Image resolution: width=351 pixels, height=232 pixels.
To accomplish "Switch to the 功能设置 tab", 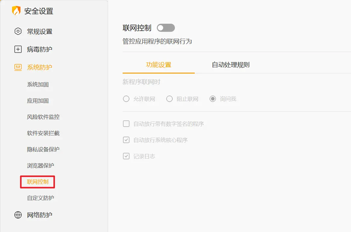I will [x=158, y=65].
